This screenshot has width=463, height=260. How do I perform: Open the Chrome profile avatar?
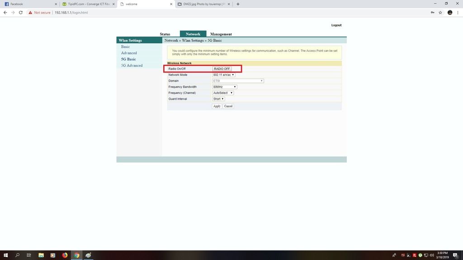(x=449, y=13)
